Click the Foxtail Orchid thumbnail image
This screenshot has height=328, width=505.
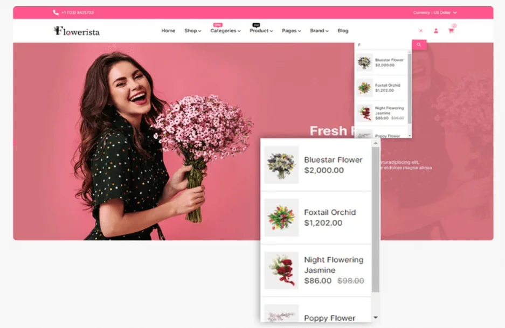click(281, 217)
